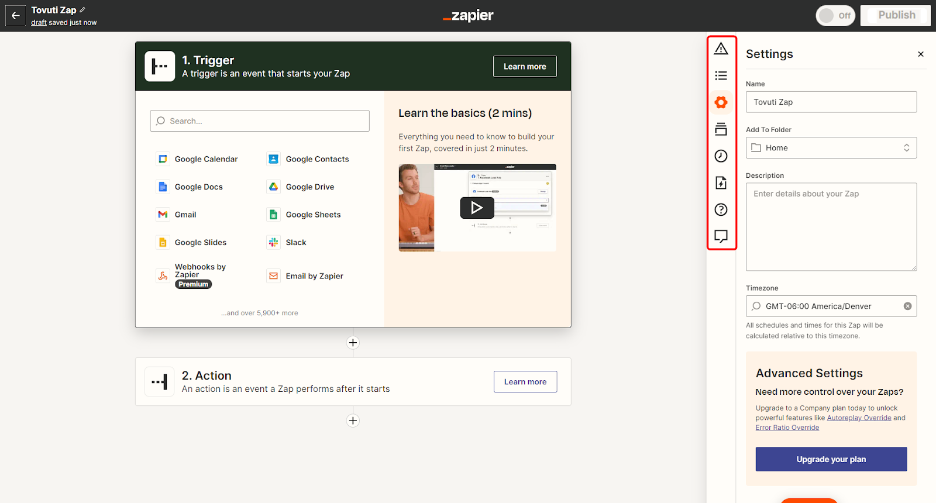The width and height of the screenshot is (936, 503).
Task: Click the Trigger step icon
Action: click(160, 66)
